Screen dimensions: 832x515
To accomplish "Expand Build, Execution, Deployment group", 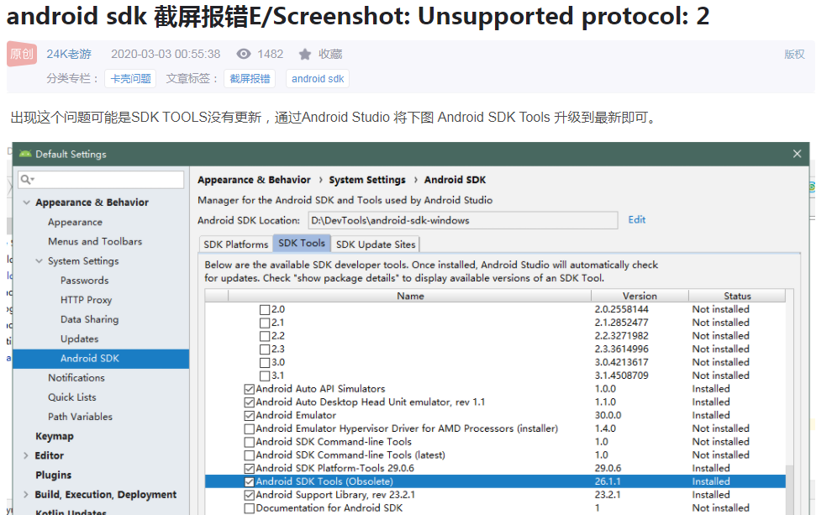I will click(26, 494).
